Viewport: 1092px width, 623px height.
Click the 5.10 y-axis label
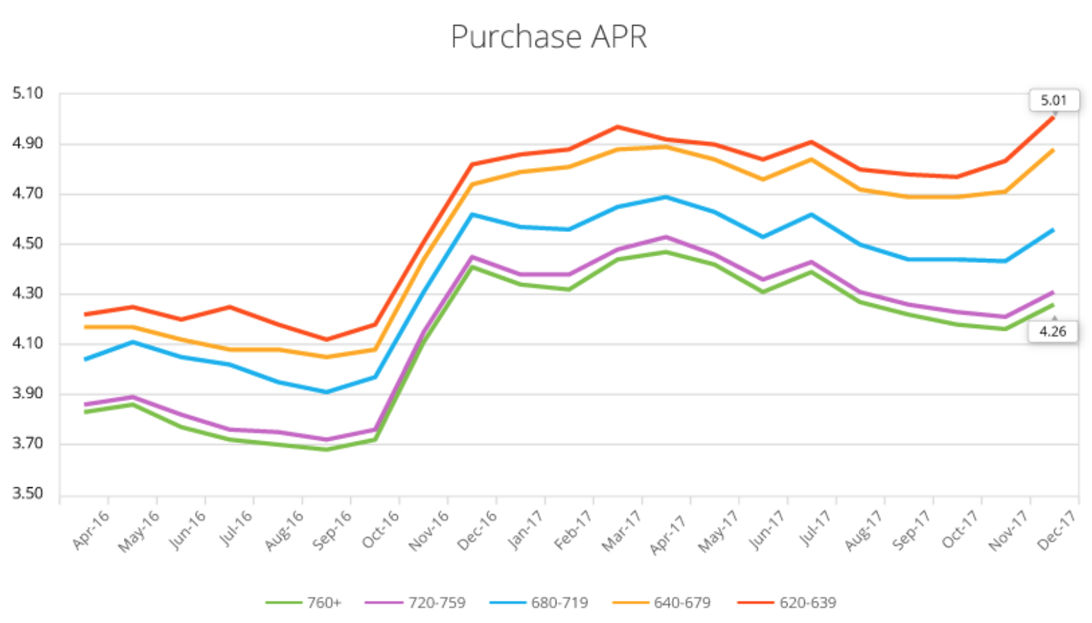pos(28,93)
